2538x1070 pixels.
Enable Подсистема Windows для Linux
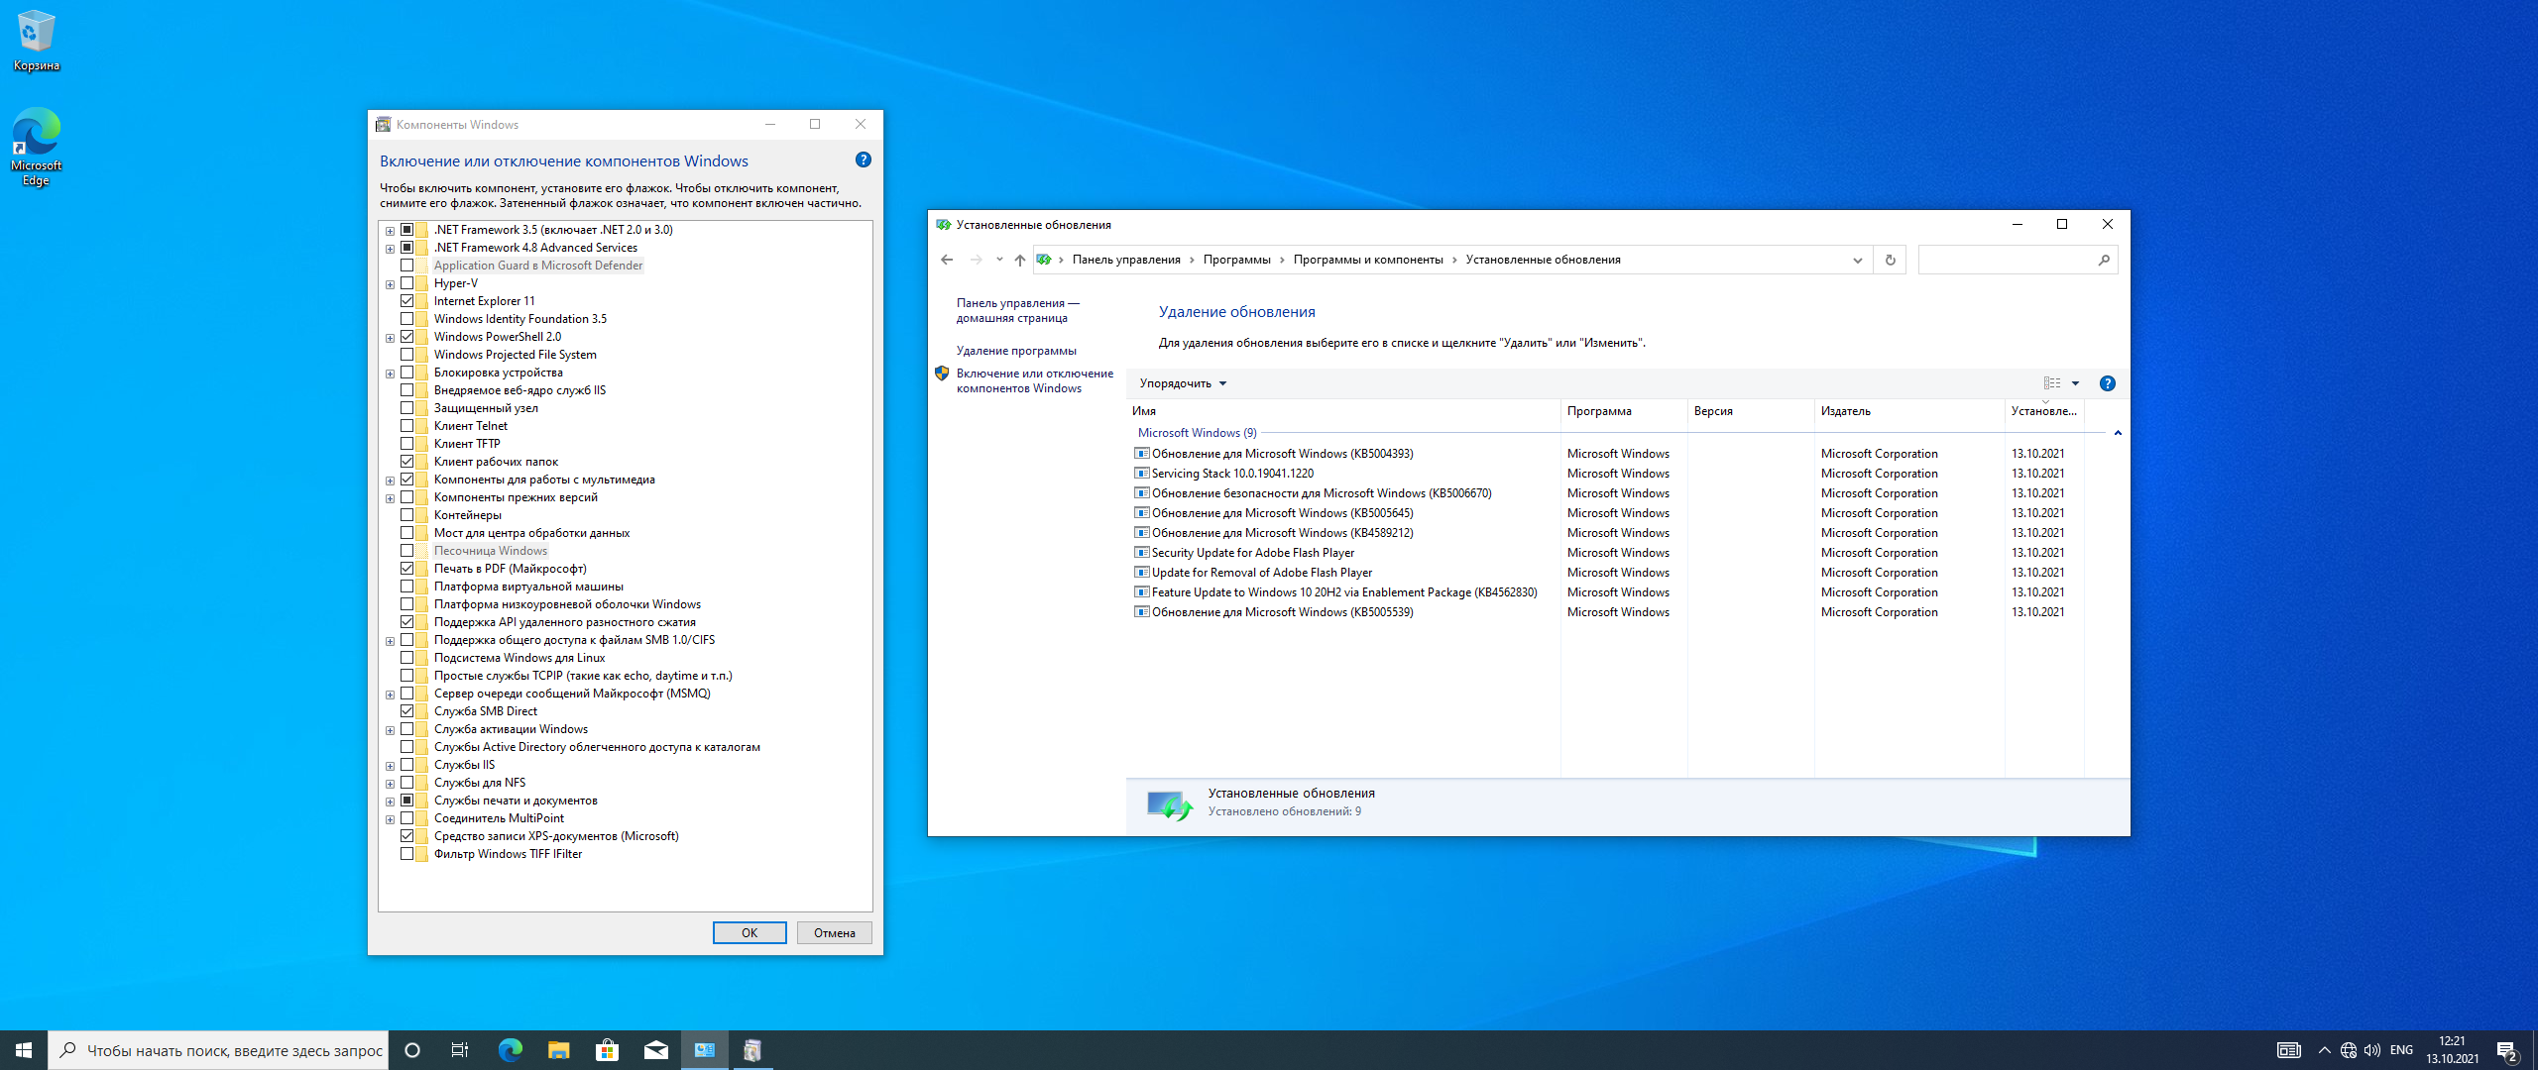click(406, 657)
